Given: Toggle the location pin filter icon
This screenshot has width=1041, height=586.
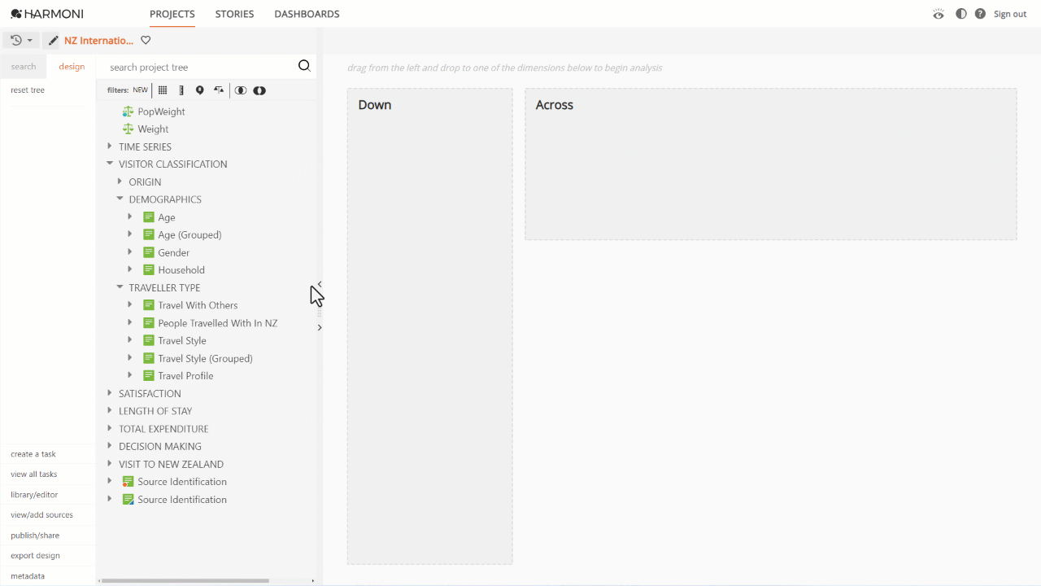Looking at the screenshot, I should pos(199,90).
